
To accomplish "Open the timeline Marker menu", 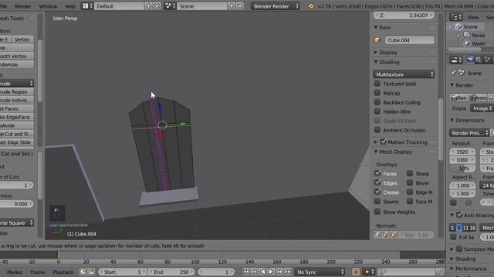I will pyautogui.click(x=15, y=272).
